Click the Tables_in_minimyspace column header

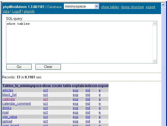coord(22,86)
